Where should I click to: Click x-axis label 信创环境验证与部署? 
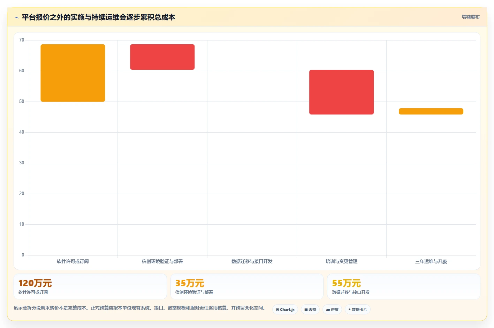tap(162, 261)
